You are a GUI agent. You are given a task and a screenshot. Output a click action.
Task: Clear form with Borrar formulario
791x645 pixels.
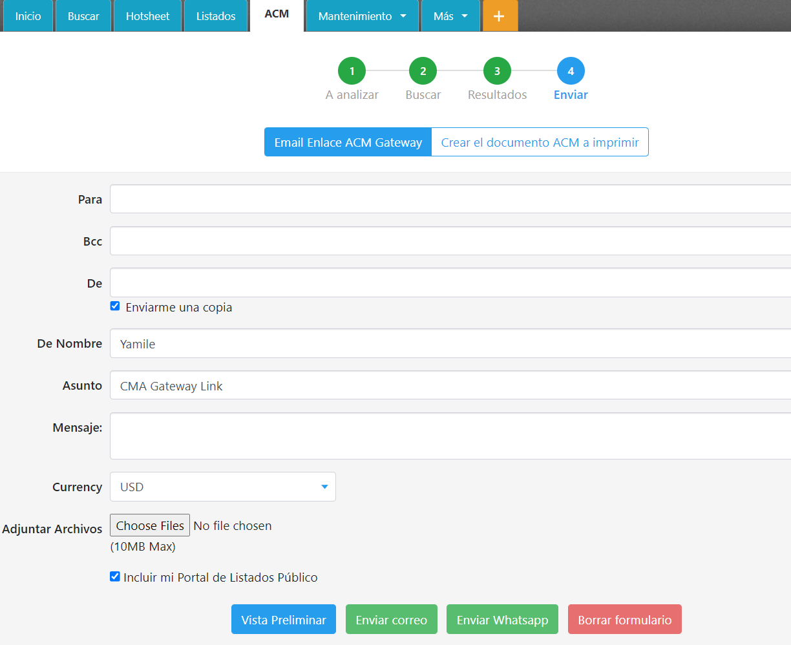coord(625,619)
